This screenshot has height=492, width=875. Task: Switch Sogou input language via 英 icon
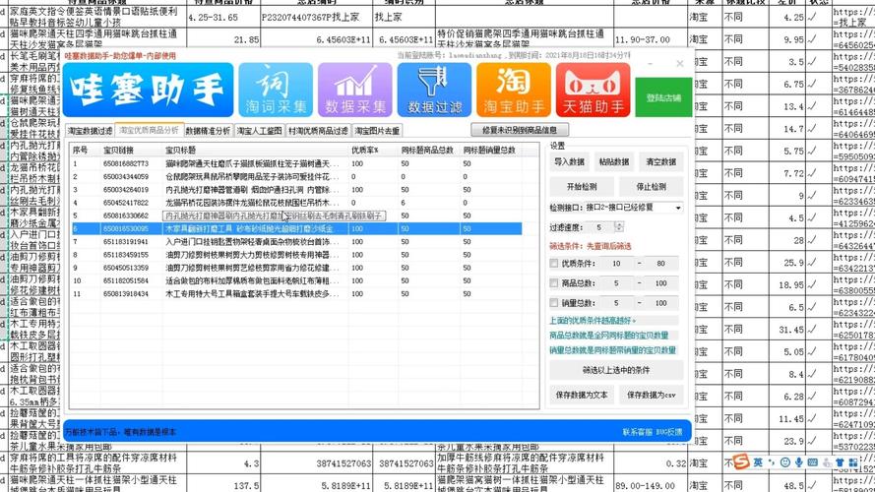coord(758,462)
